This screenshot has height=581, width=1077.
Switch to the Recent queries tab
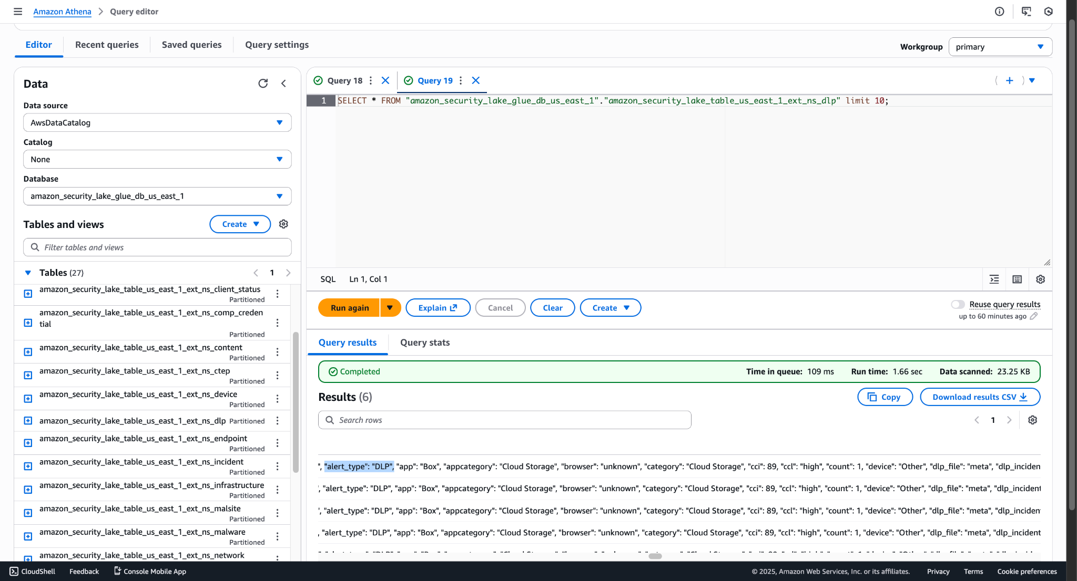click(x=107, y=45)
